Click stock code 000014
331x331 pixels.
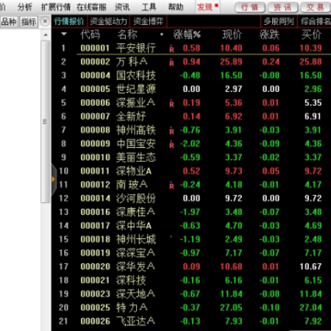pos(95,199)
